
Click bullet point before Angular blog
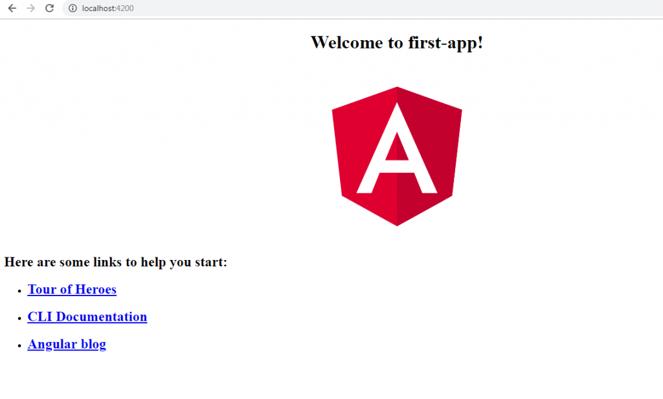(21, 345)
